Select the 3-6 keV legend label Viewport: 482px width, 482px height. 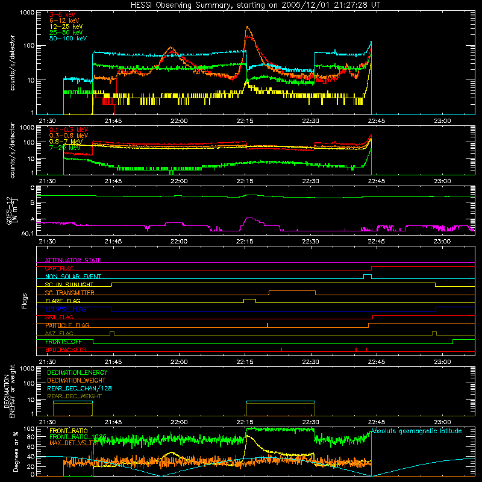(x=63, y=14)
